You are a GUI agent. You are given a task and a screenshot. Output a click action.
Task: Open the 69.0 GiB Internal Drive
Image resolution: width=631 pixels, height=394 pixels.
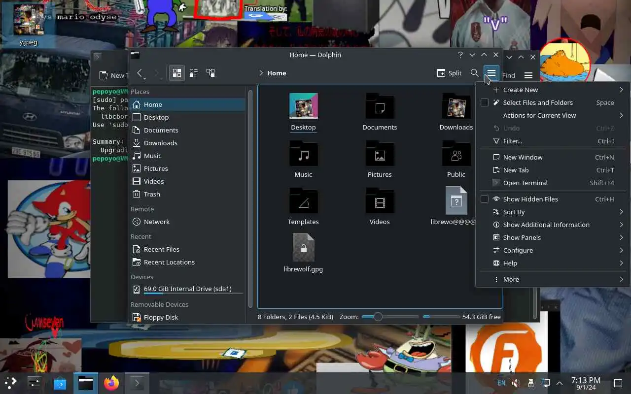(x=187, y=289)
